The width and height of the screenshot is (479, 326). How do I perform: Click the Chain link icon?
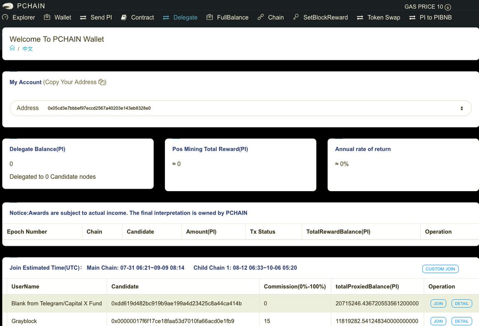261,17
